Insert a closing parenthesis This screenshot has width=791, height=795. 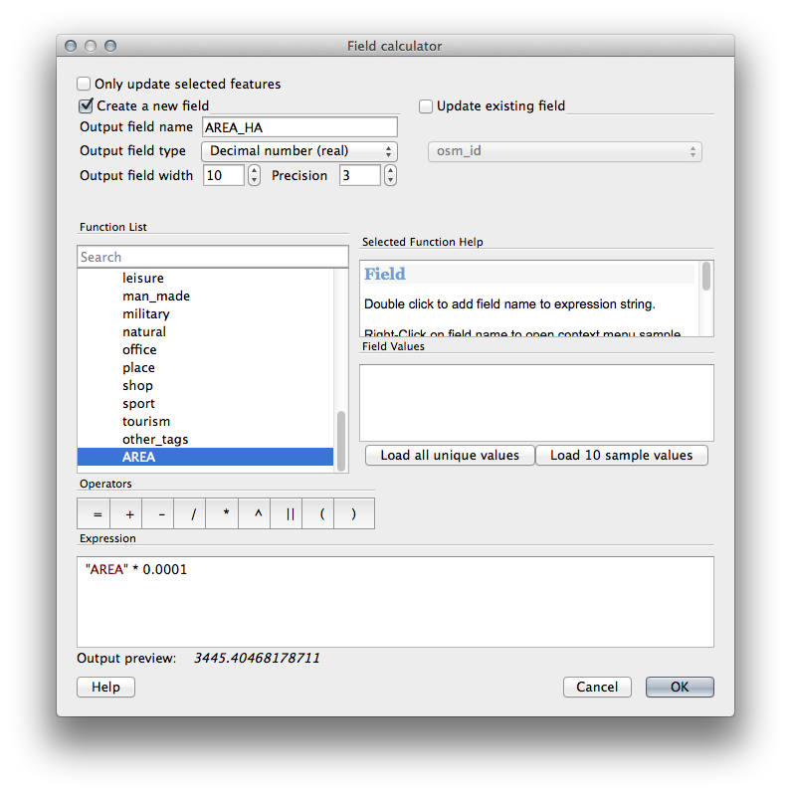[x=353, y=513]
